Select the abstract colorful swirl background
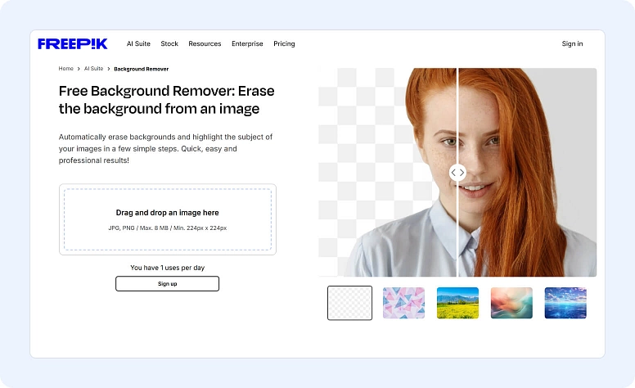 click(x=511, y=302)
